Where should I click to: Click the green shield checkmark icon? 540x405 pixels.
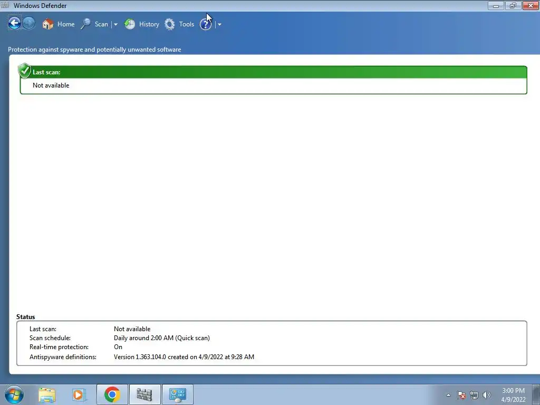(24, 71)
